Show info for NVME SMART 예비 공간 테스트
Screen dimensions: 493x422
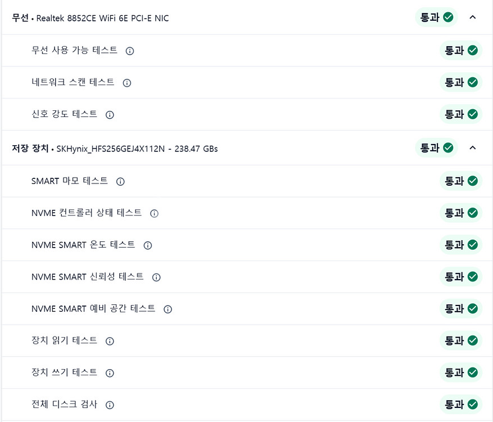(168, 309)
